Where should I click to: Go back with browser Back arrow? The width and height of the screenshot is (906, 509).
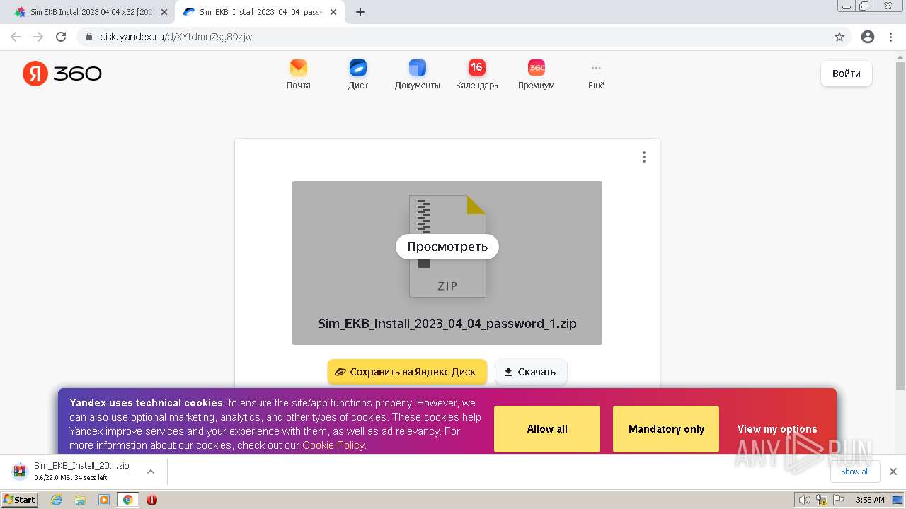point(16,37)
